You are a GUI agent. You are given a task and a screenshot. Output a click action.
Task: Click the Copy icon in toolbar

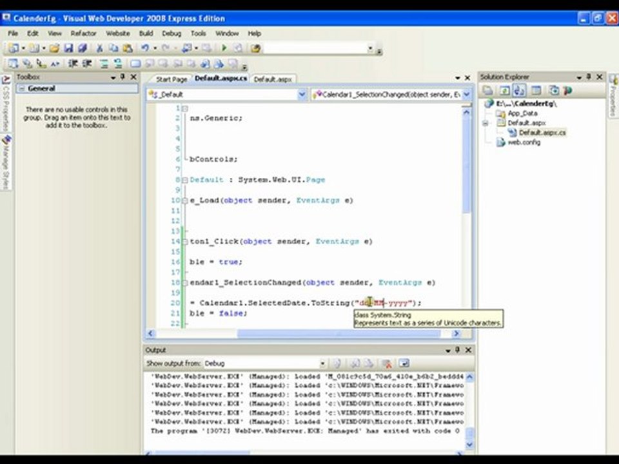pos(113,48)
